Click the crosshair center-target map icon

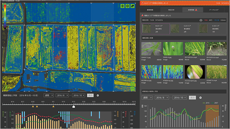(x=127, y=6)
